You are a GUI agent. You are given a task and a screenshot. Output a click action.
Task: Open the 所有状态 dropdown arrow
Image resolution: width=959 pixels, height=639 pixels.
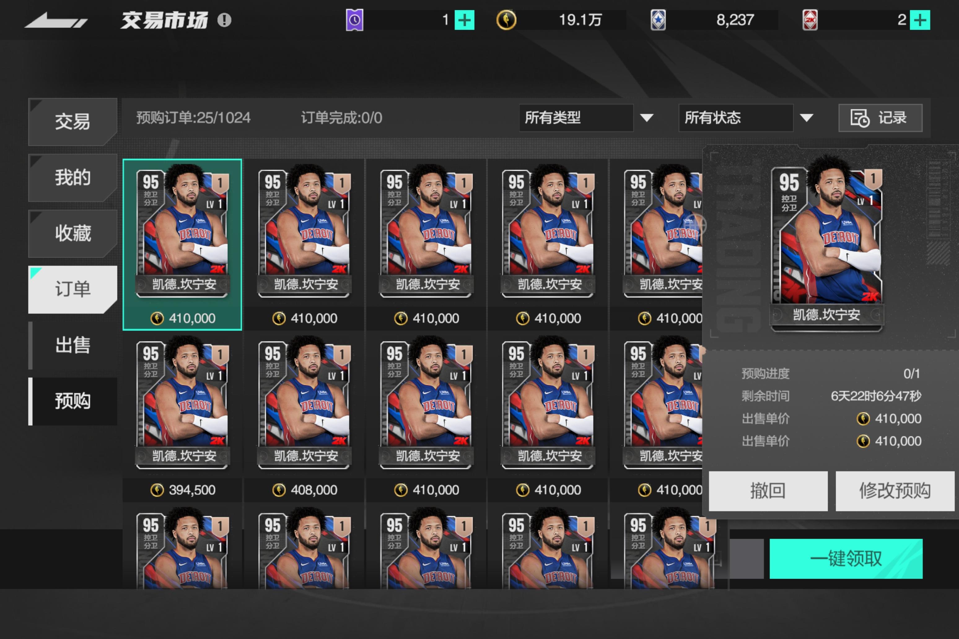pyautogui.click(x=807, y=118)
